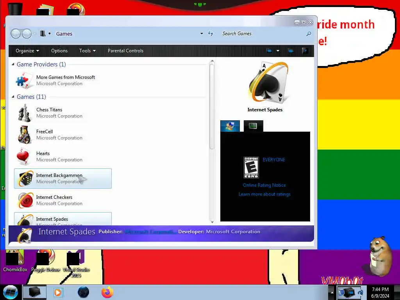Viewport: 400px width, 300px height.
Task: Select the Hearts title text
Action: pyautogui.click(x=43, y=154)
